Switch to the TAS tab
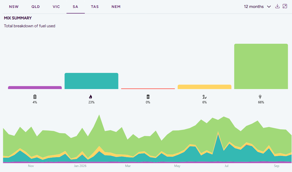The height and width of the screenshot is (172, 292). [x=95, y=7]
